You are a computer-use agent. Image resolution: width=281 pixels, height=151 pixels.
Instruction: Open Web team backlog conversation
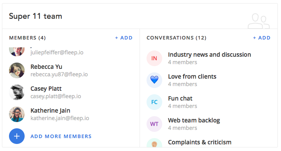pyautogui.click(x=194, y=120)
